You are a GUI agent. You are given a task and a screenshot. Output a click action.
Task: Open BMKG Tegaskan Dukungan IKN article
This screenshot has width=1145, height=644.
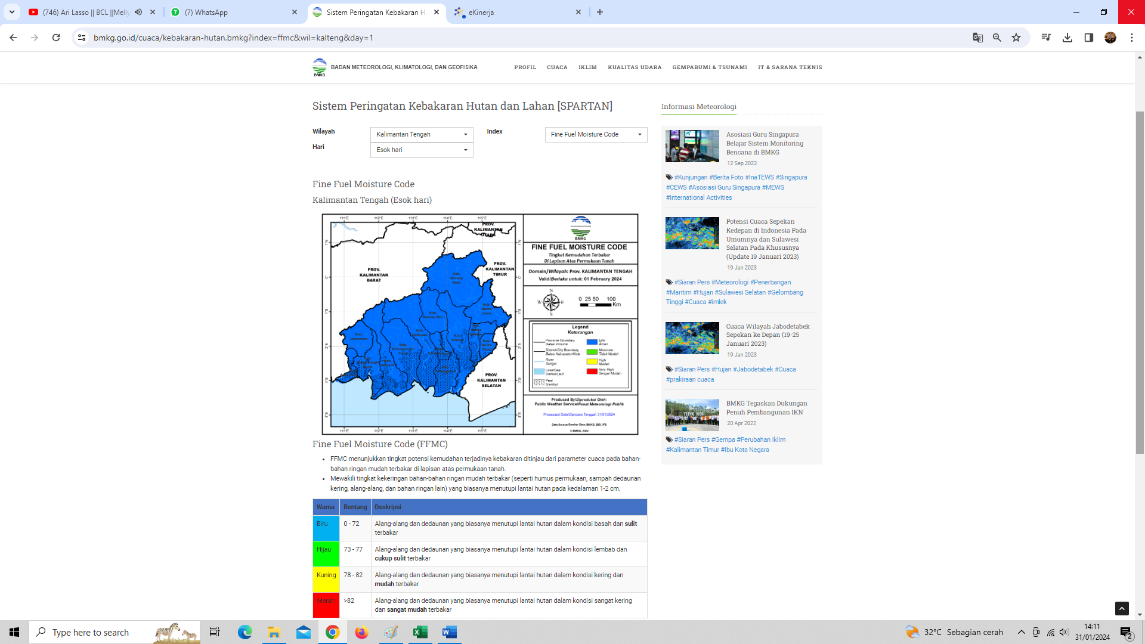(x=766, y=408)
